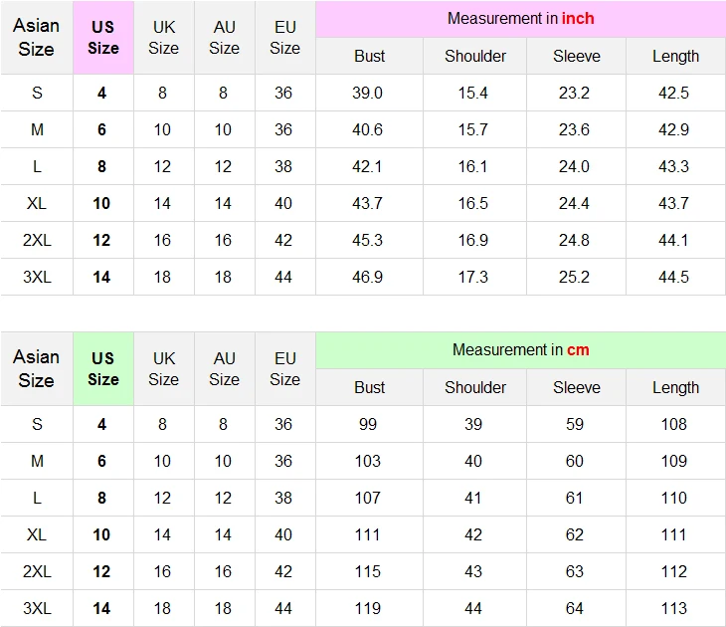
Task: Select the 3XL row label in inch table
Action: [x=37, y=277]
